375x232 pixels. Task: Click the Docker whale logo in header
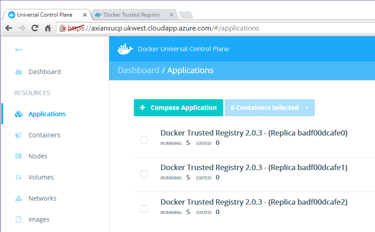pyautogui.click(x=125, y=49)
